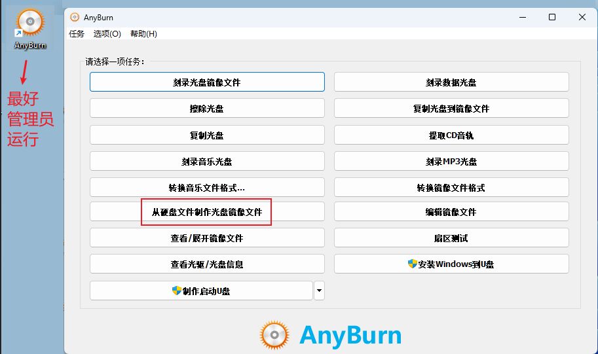This screenshot has height=354, width=598.
Task: Open the 任务 menu
Action: coord(77,34)
